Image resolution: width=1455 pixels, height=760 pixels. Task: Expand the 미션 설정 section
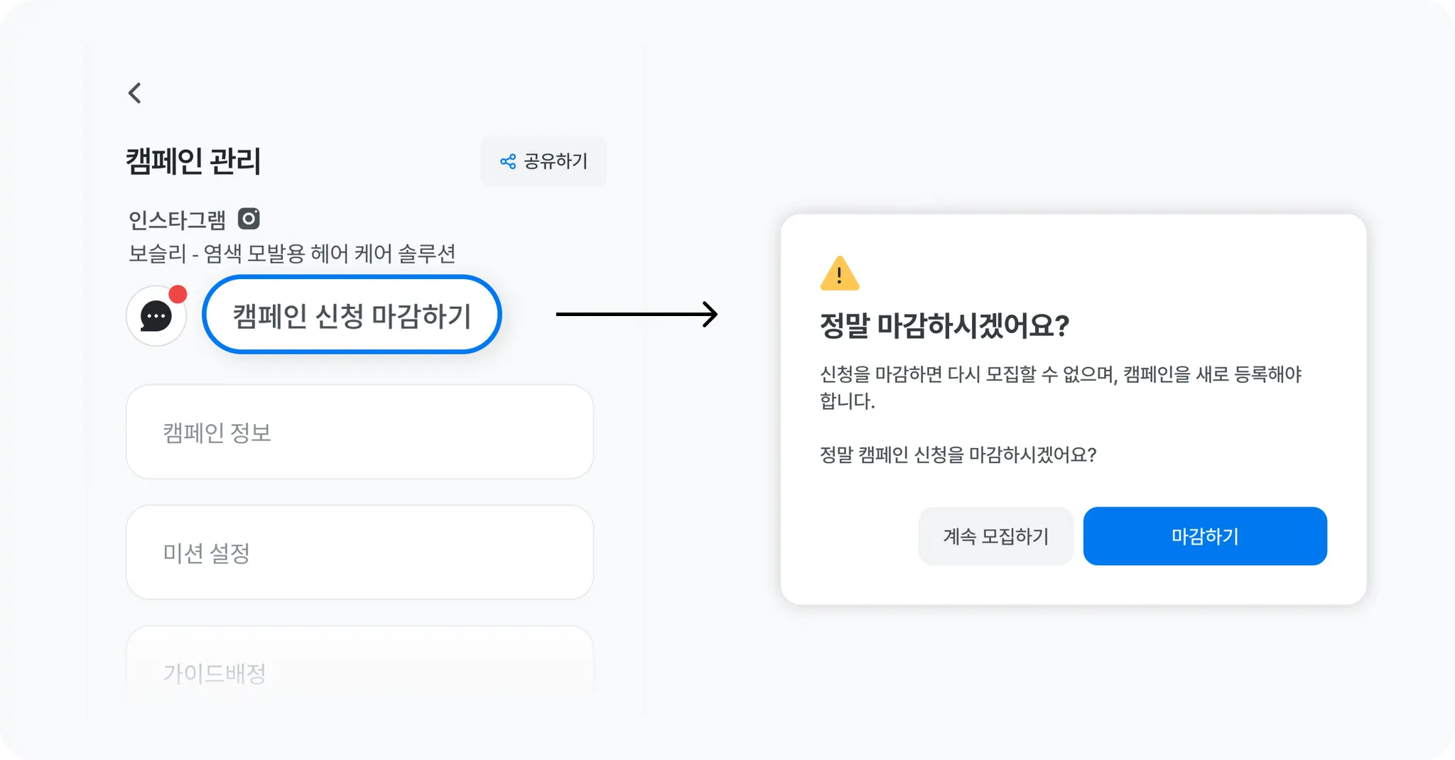(359, 553)
